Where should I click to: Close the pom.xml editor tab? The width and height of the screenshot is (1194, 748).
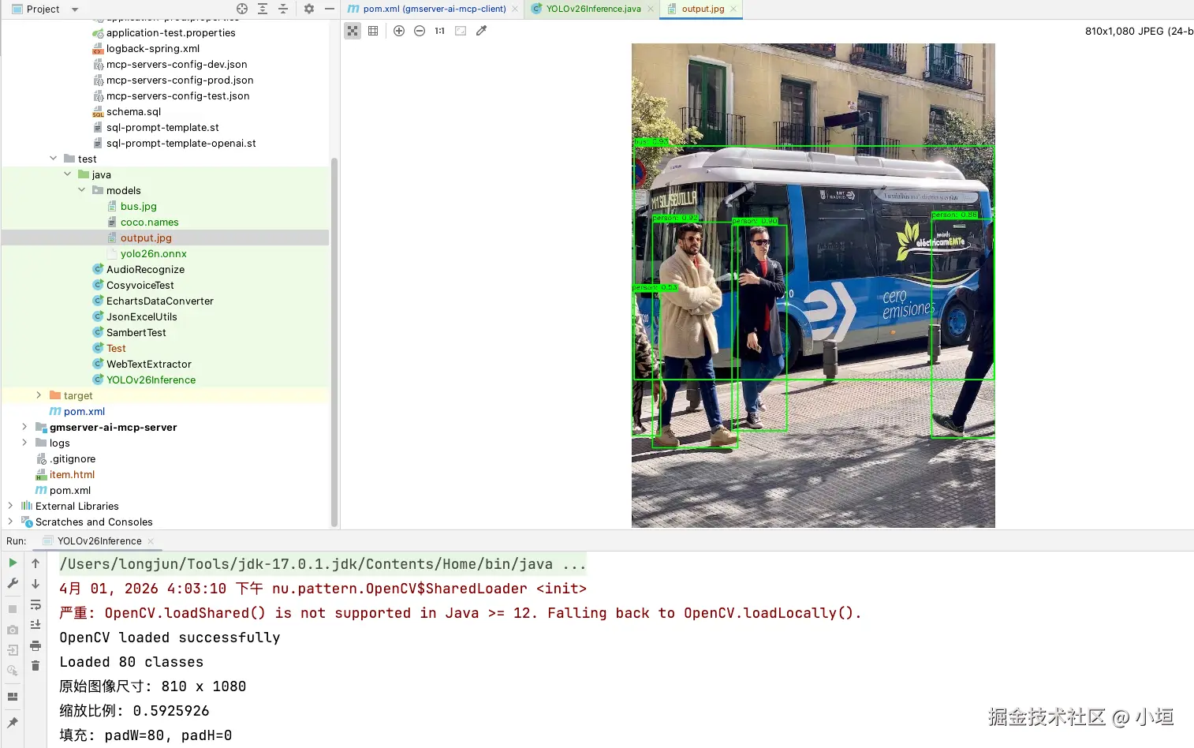click(515, 9)
